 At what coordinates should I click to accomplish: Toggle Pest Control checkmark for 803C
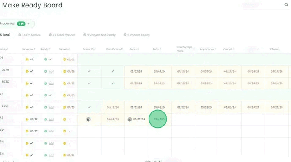click(x=112, y=83)
